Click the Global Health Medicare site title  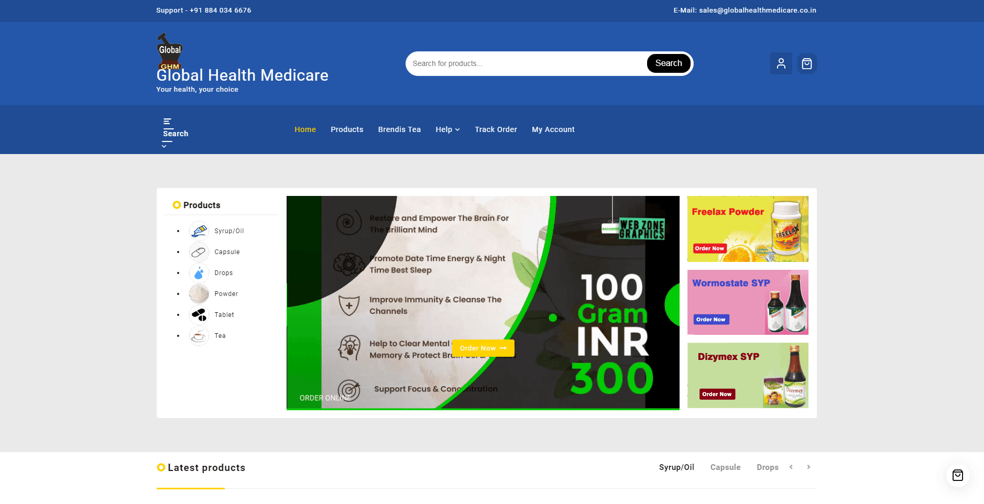(242, 75)
